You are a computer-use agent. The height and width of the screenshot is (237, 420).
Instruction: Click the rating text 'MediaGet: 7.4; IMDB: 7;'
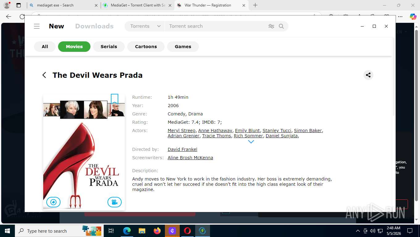click(195, 122)
